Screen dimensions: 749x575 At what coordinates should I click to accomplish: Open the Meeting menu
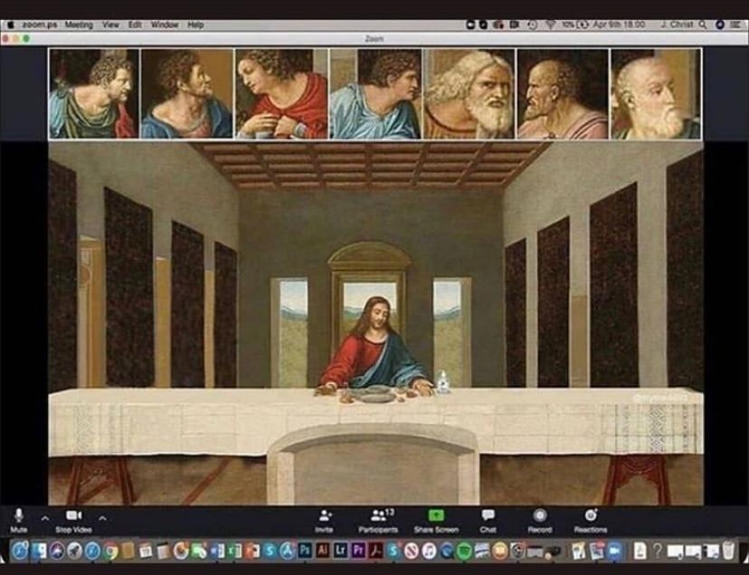coord(79,24)
